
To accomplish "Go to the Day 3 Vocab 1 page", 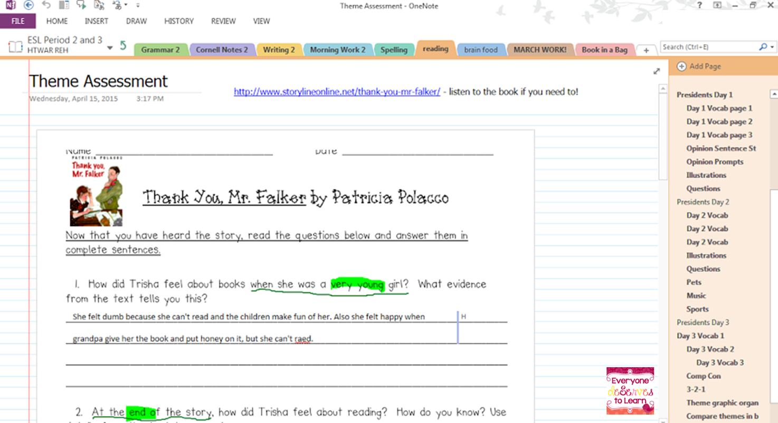I will 700,336.
